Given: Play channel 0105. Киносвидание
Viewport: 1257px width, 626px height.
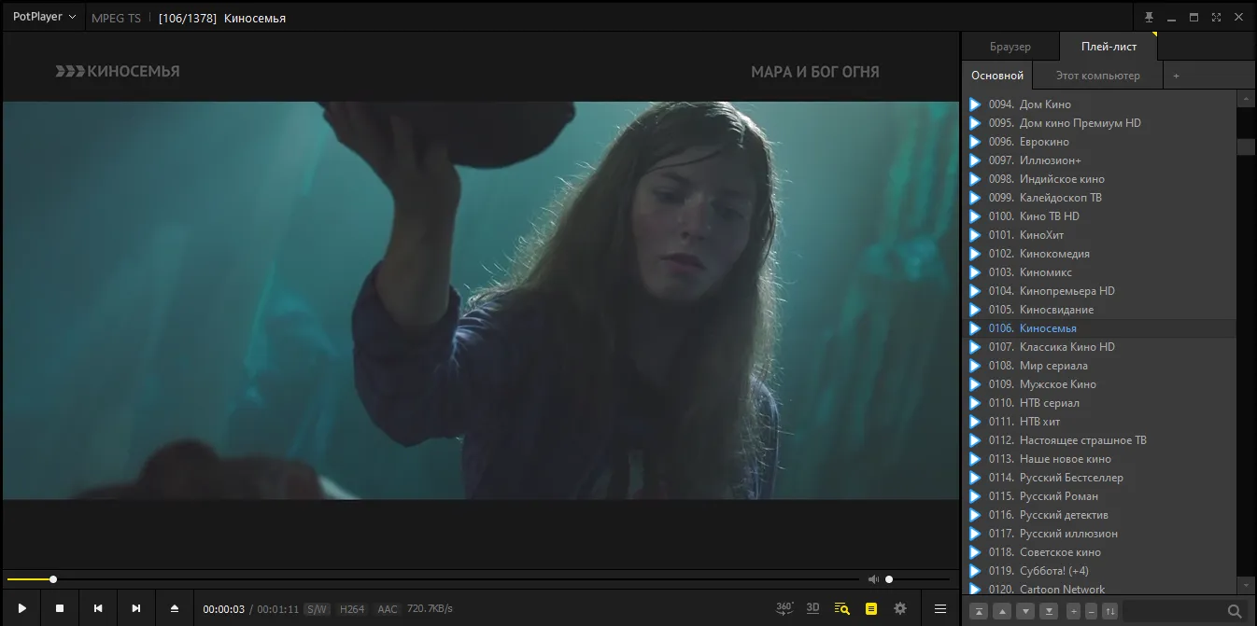Looking at the screenshot, I should (1098, 310).
